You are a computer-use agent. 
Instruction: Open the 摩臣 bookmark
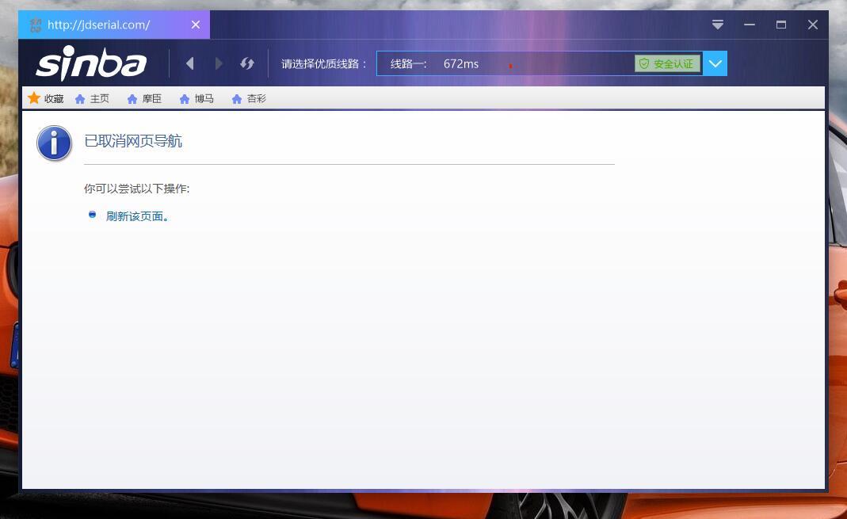144,99
